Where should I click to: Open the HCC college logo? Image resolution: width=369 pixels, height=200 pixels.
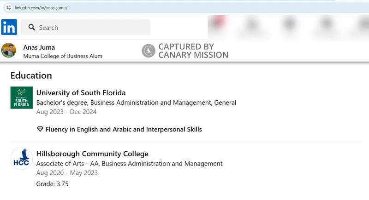click(x=21, y=159)
